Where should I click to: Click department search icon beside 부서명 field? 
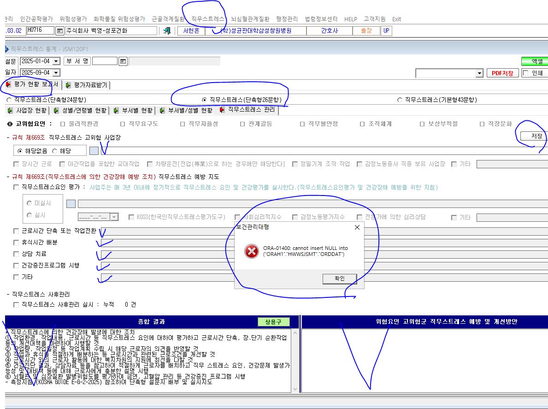tap(123, 61)
